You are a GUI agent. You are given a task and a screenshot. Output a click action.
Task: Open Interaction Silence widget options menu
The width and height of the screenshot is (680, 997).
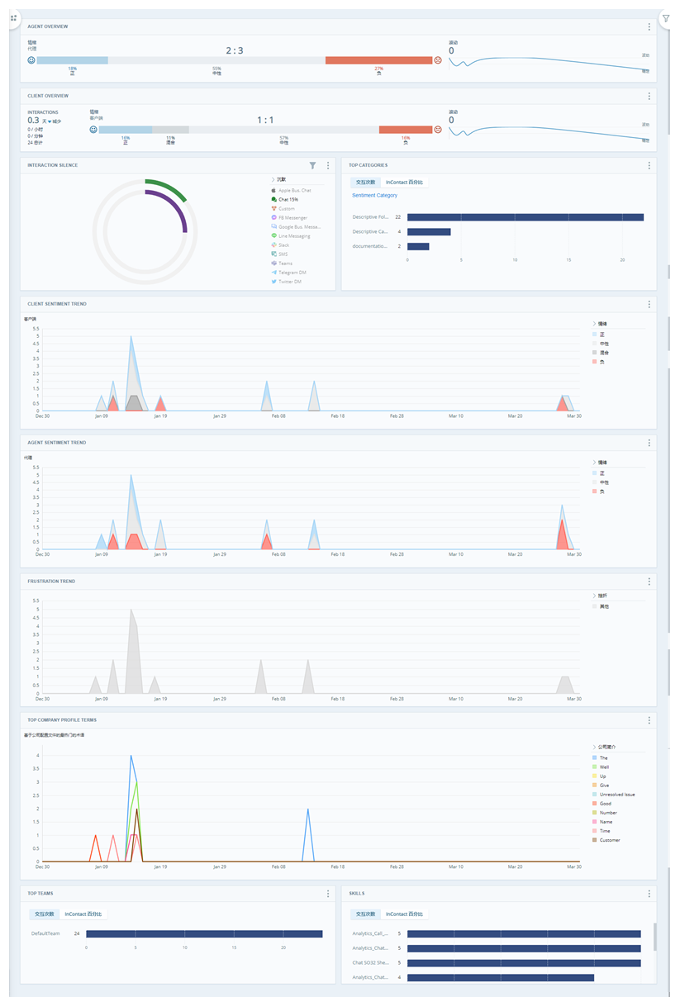point(328,165)
